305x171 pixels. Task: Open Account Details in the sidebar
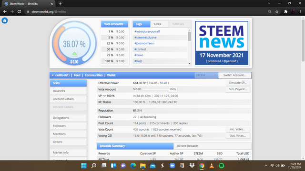click(68, 99)
